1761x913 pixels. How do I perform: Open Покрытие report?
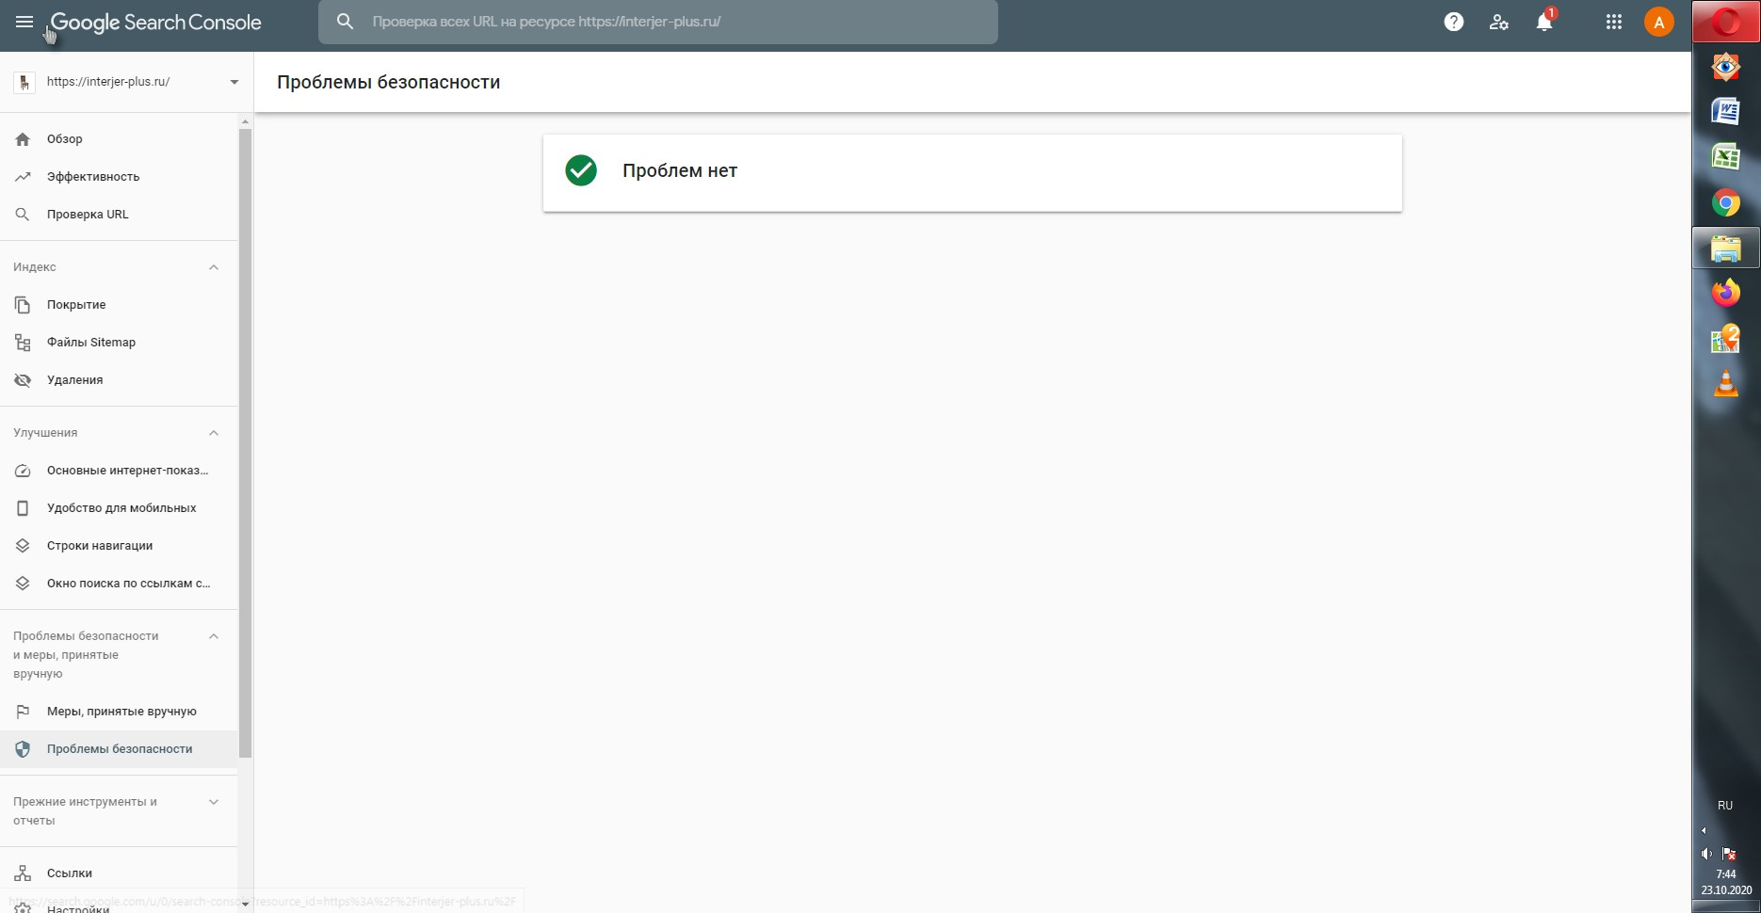119,304
